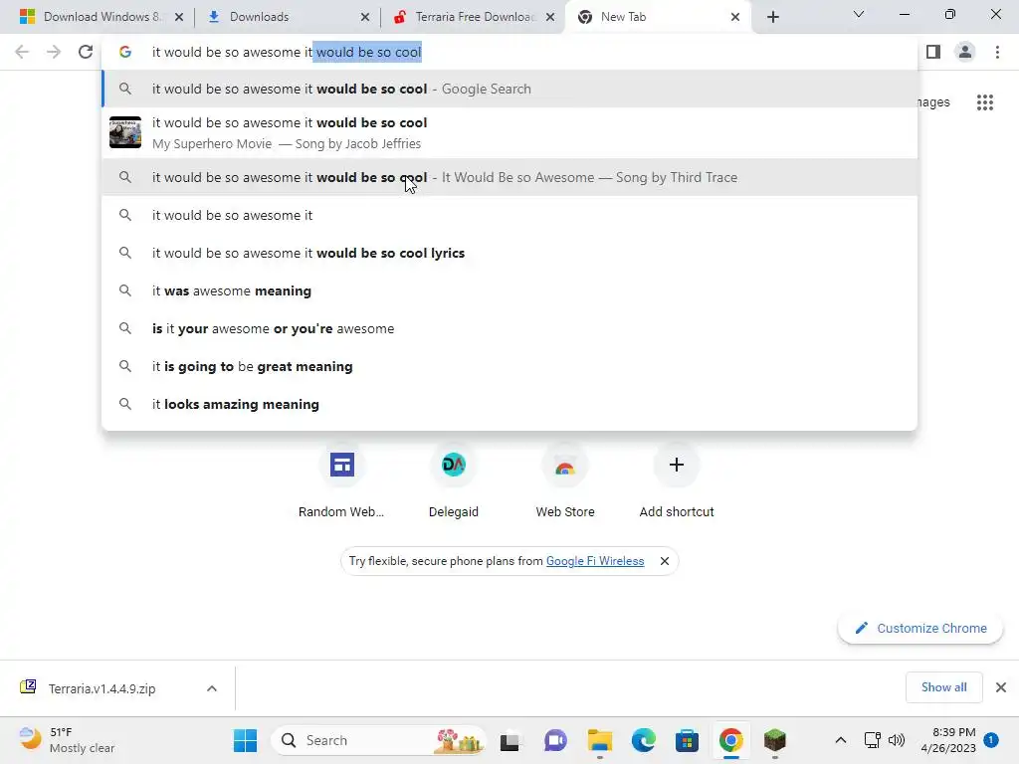Open the volume control tray icon

897,740
